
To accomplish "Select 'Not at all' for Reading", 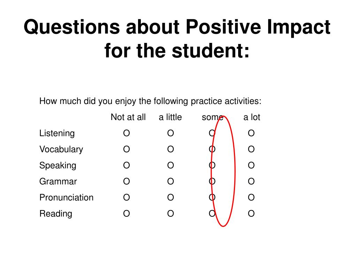I will point(127,214).
